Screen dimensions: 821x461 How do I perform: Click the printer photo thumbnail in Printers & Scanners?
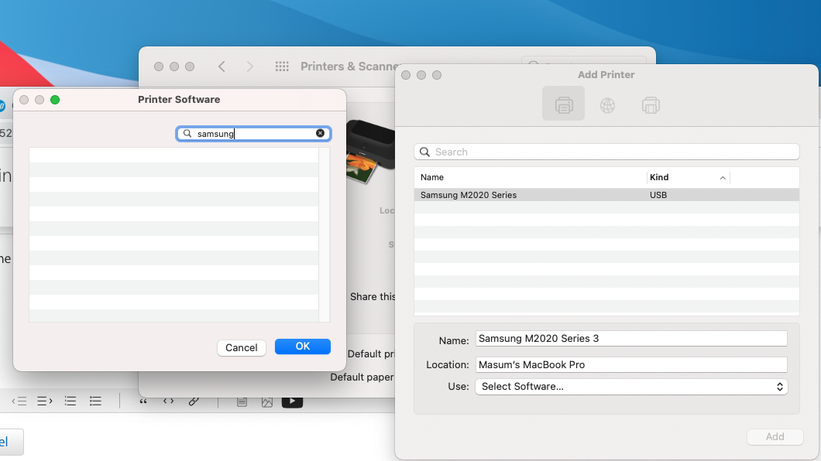[369, 151]
